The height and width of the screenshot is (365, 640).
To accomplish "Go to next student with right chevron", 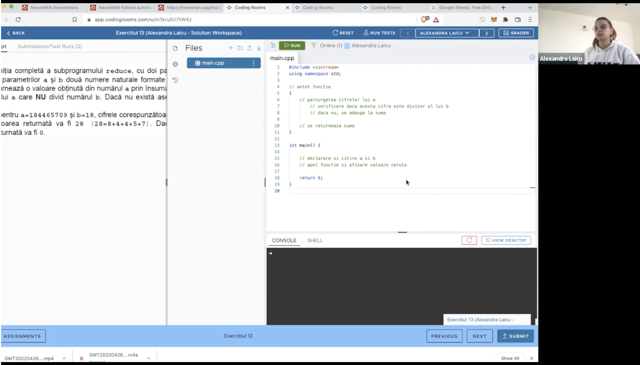I will point(486,33).
